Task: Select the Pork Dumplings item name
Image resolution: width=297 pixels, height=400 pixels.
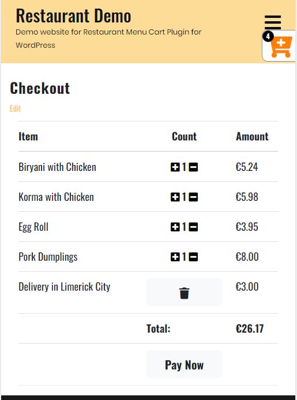Action: click(48, 257)
